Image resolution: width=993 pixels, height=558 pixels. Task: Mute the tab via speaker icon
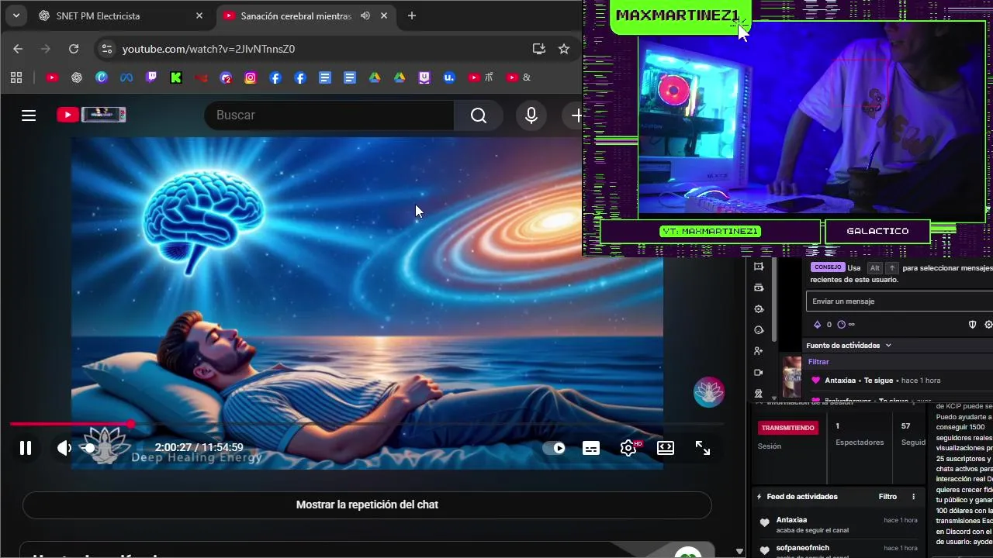click(365, 15)
